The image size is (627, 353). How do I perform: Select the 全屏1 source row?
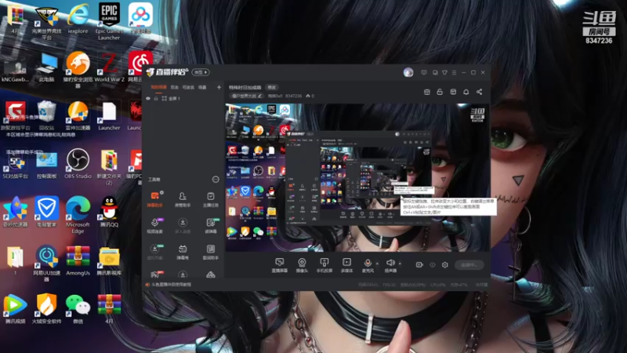pos(183,99)
